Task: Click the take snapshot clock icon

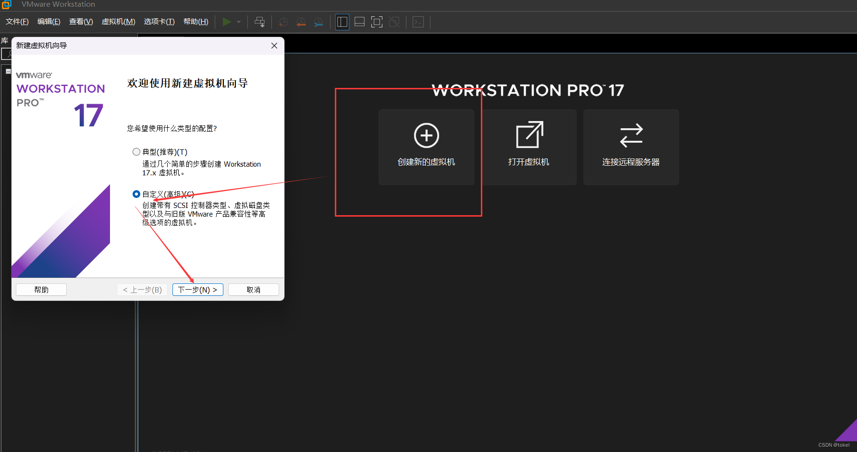Action: [283, 22]
